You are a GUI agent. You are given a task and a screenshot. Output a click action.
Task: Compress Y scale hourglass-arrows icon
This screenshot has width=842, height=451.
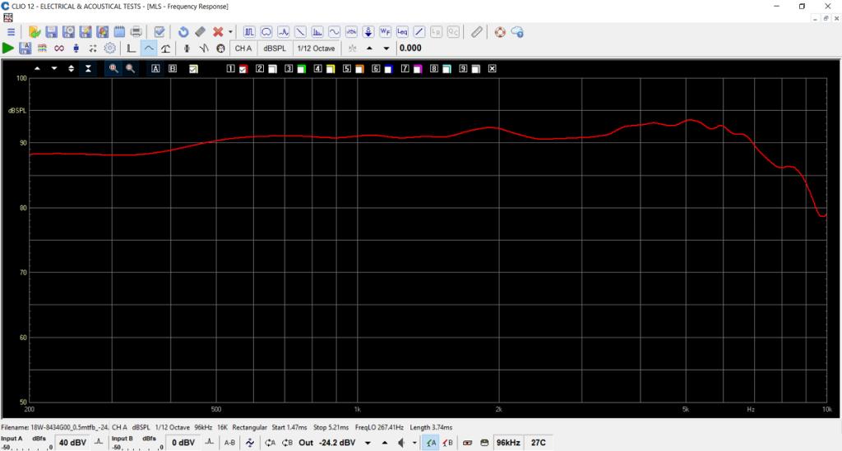click(88, 69)
